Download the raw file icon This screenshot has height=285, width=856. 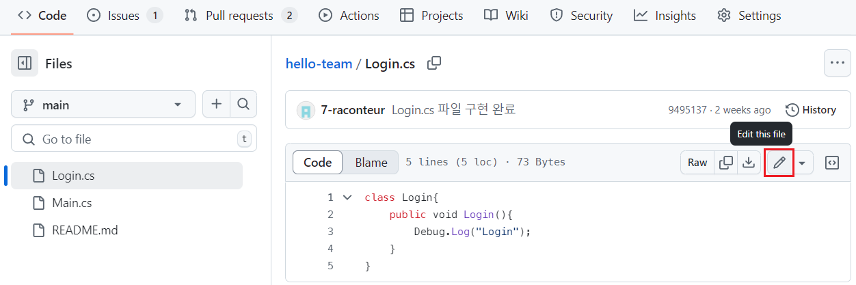(x=749, y=162)
